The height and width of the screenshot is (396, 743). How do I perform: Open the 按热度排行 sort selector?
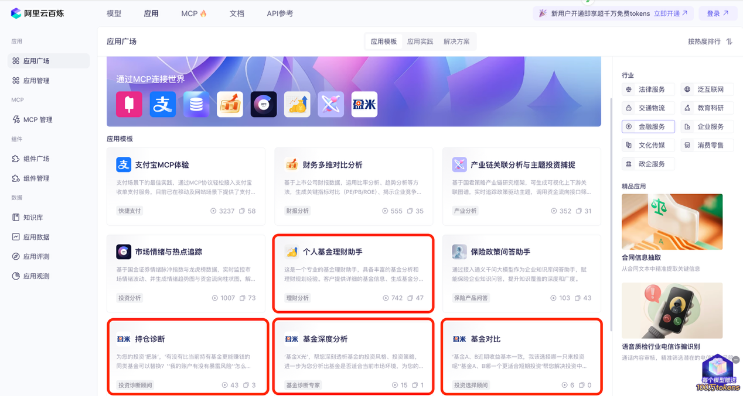pos(710,42)
